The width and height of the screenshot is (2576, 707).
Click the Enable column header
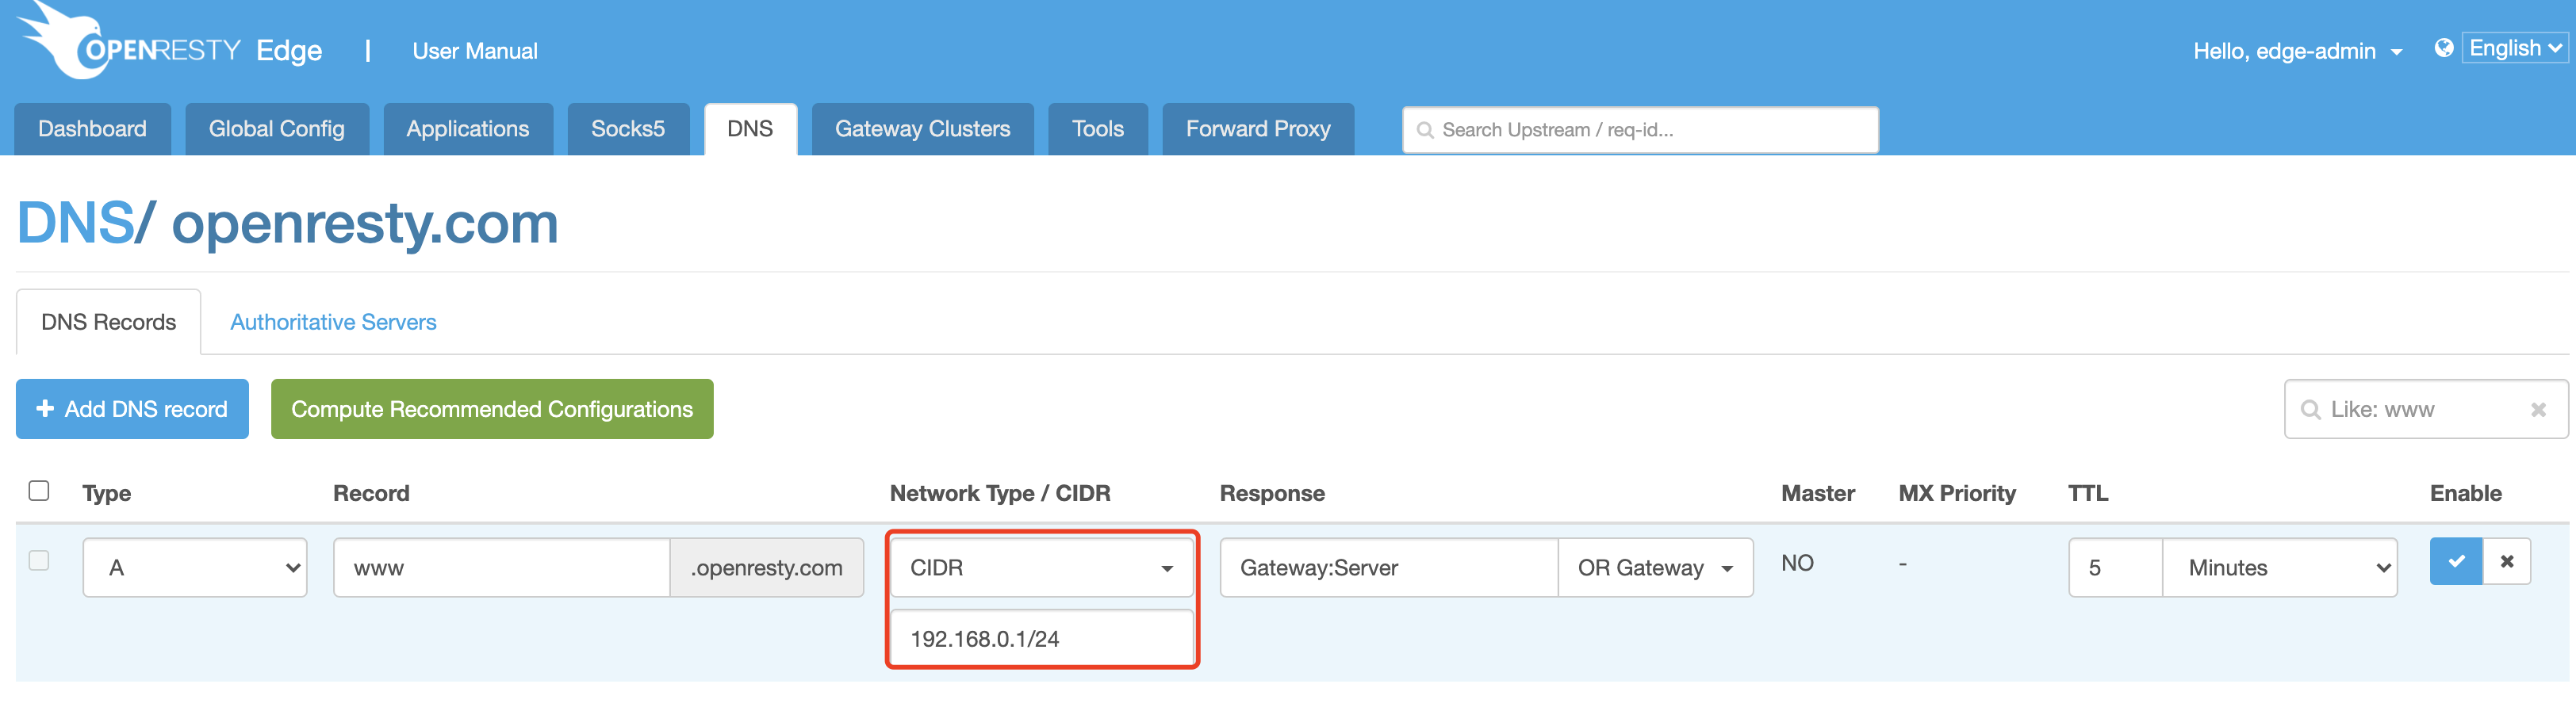pyautogui.click(x=2466, y=493)
